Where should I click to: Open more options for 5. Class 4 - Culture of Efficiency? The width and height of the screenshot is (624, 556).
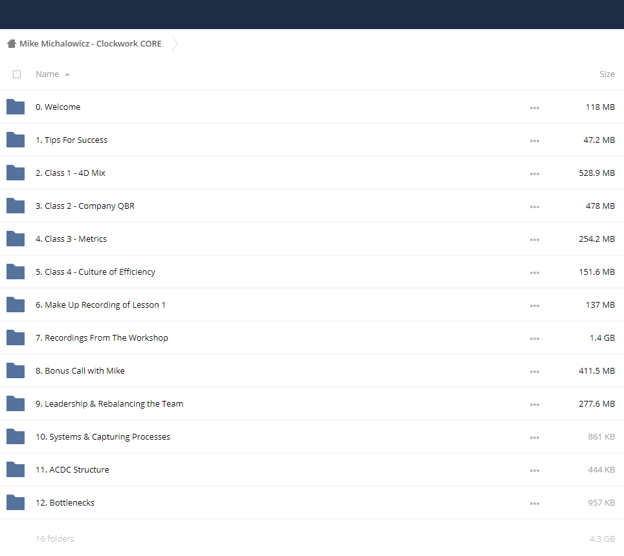(x=535, y=273)
